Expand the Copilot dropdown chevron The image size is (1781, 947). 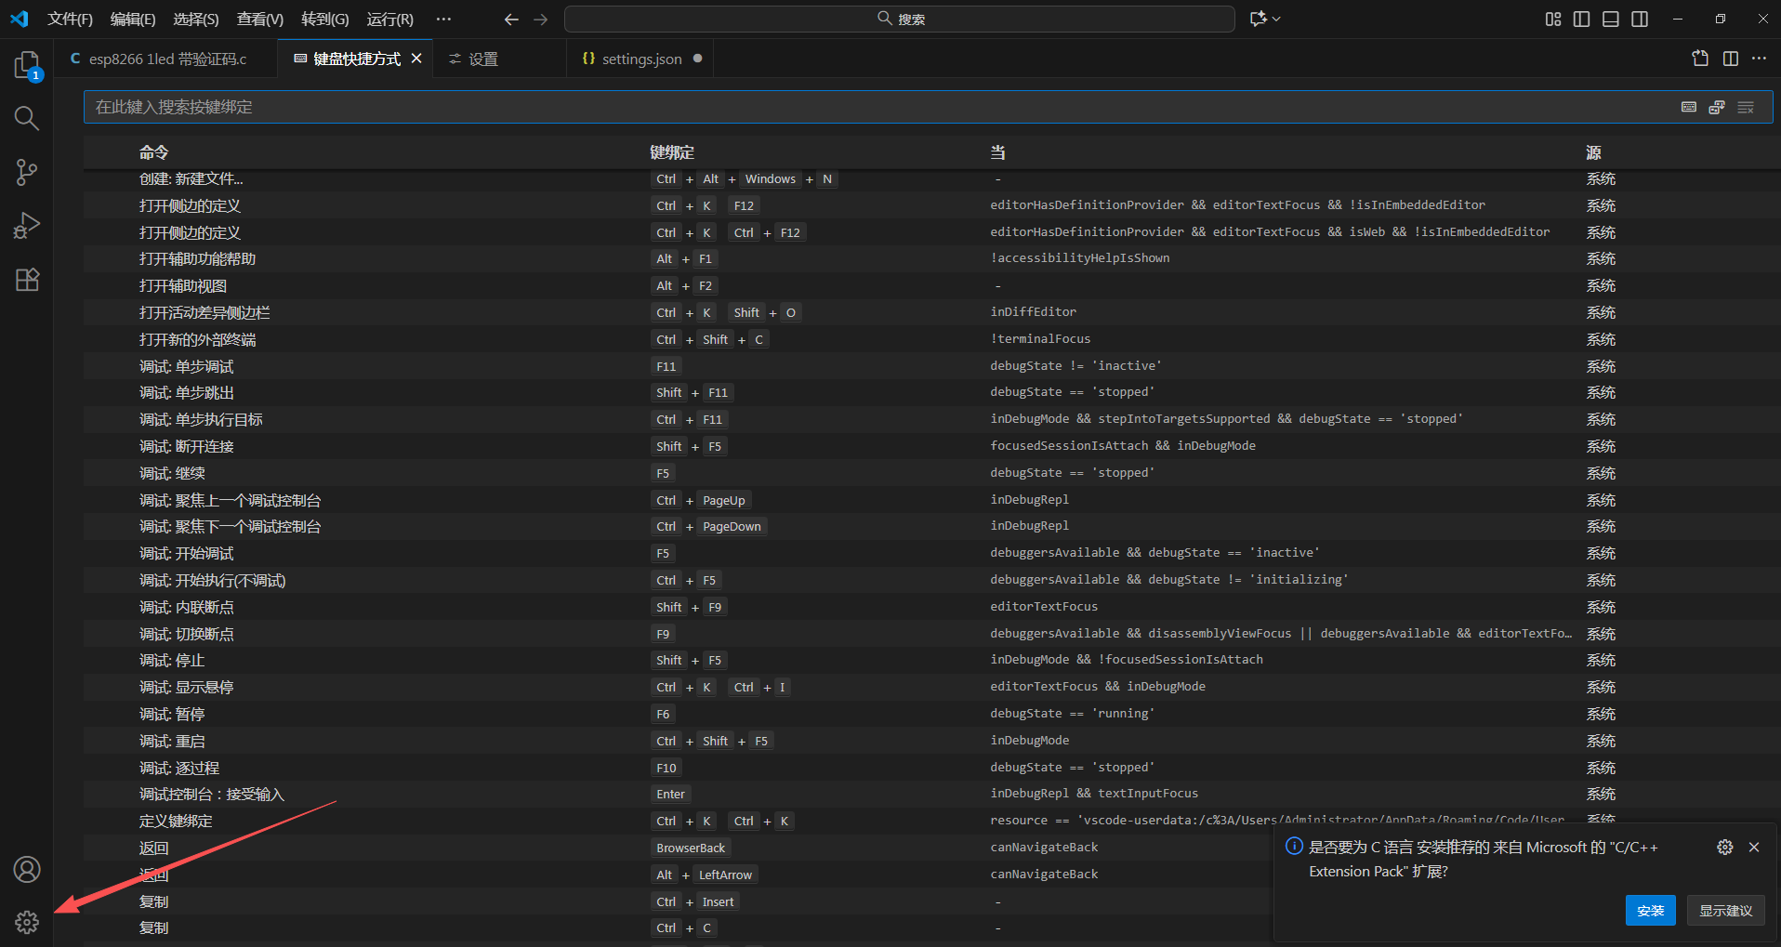click(1277, 19)
